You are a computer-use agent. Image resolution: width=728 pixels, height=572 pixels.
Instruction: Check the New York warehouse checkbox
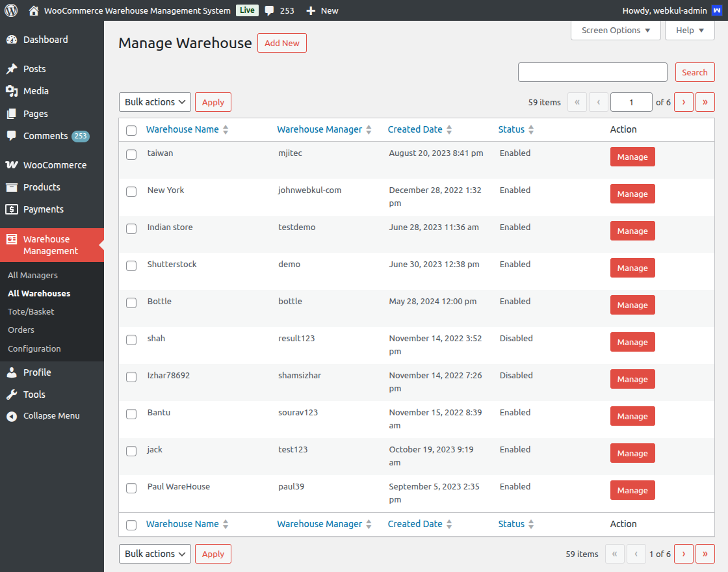131,192
